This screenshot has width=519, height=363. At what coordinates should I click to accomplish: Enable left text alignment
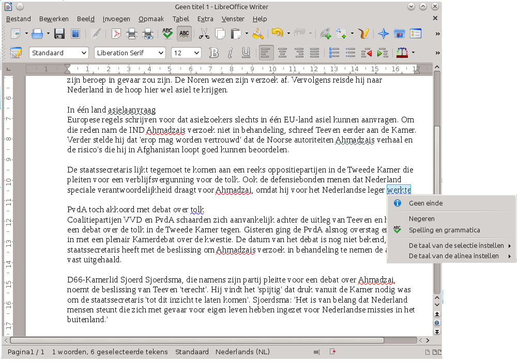click(266, 53)
